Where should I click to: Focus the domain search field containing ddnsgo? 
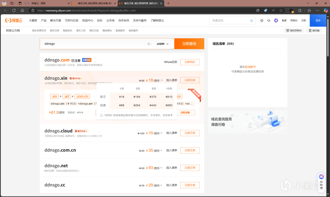(95, 44)
